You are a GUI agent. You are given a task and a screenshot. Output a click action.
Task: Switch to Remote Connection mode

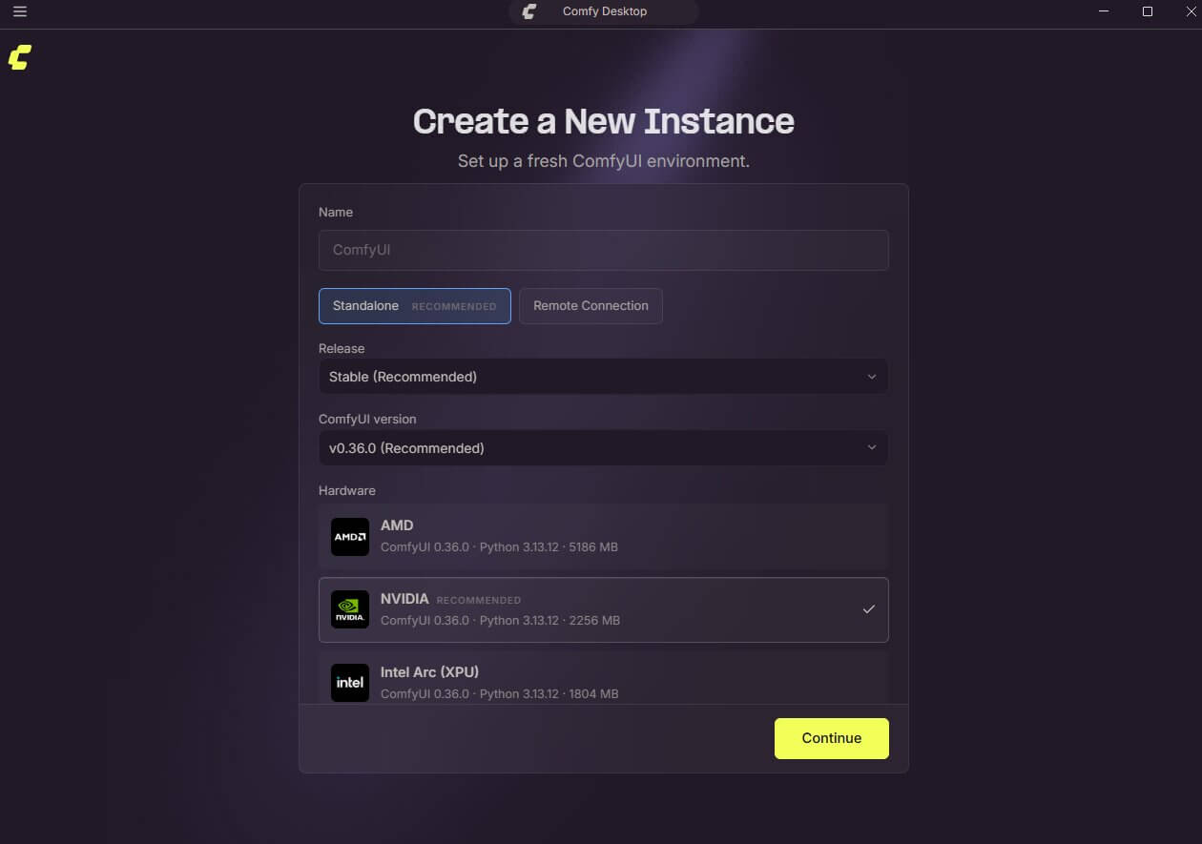(x=591, y=306)
